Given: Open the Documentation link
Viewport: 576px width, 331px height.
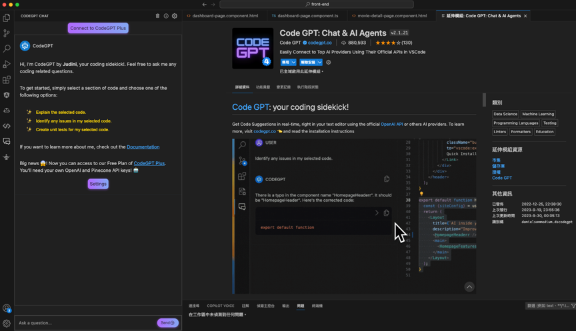Looking at the screenshot, I should (x=143, y=147).
